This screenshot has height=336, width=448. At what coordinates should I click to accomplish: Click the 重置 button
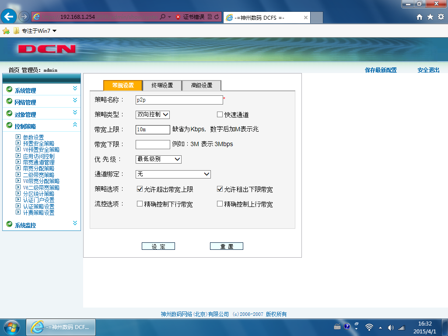[x=227, y=246]
